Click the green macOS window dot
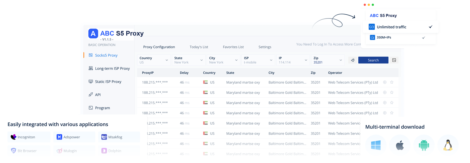The image size is (470, 163). pyautogui.click(x=373, y=5)
